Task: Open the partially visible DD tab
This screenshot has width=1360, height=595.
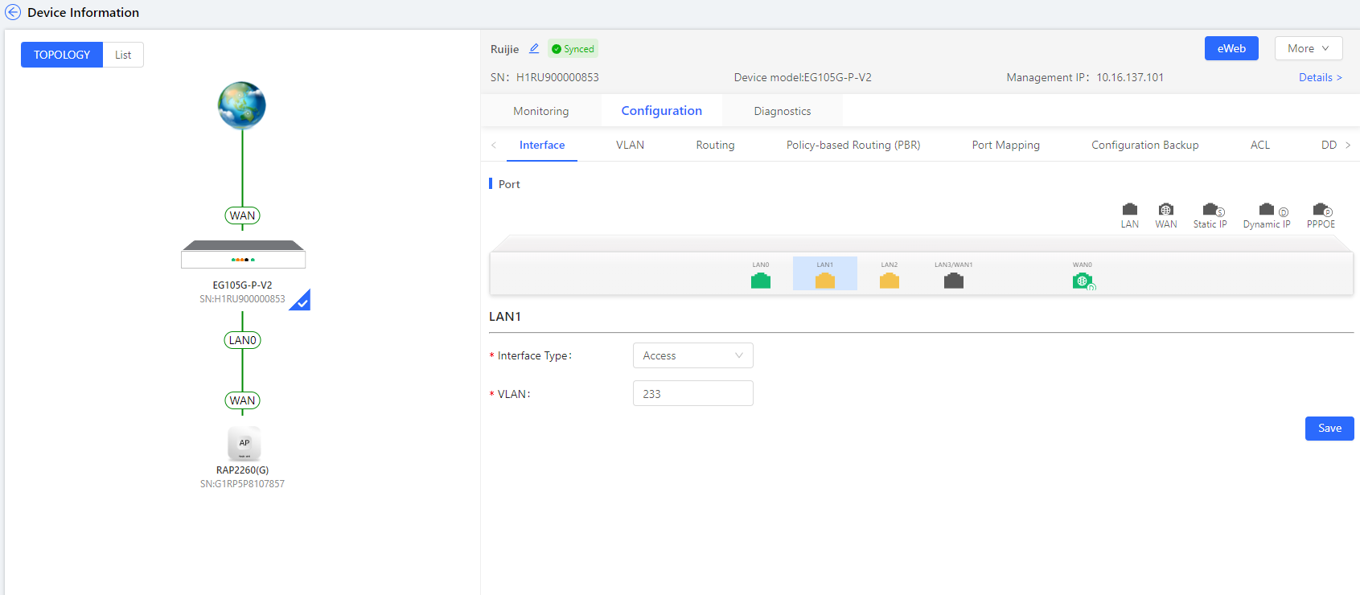Action: (x=1329, y=145)
